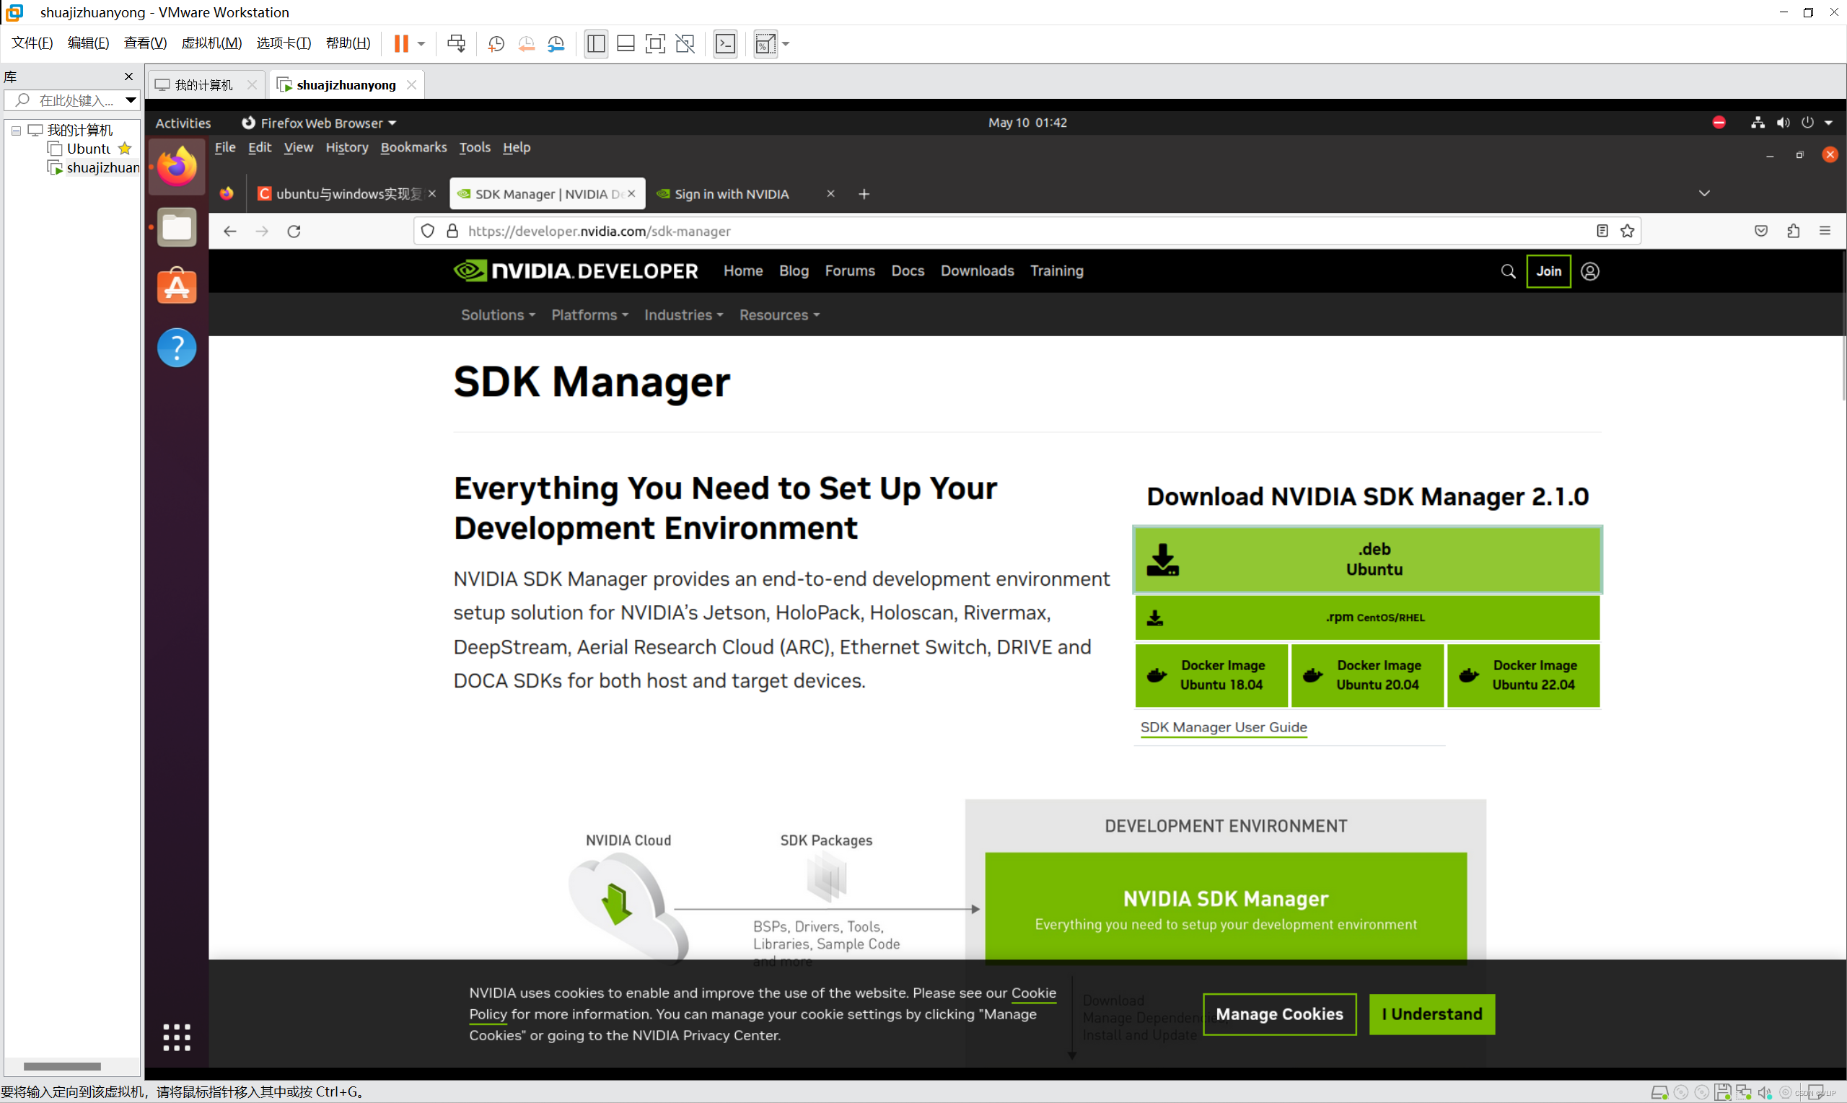Click the Firefox reload page icon

294,231
